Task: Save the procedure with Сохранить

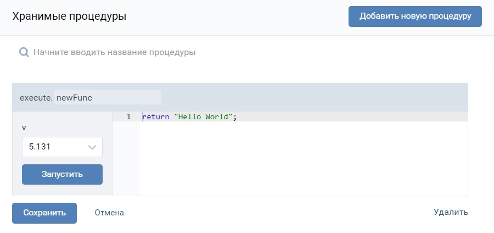Action: pos(44,213)
